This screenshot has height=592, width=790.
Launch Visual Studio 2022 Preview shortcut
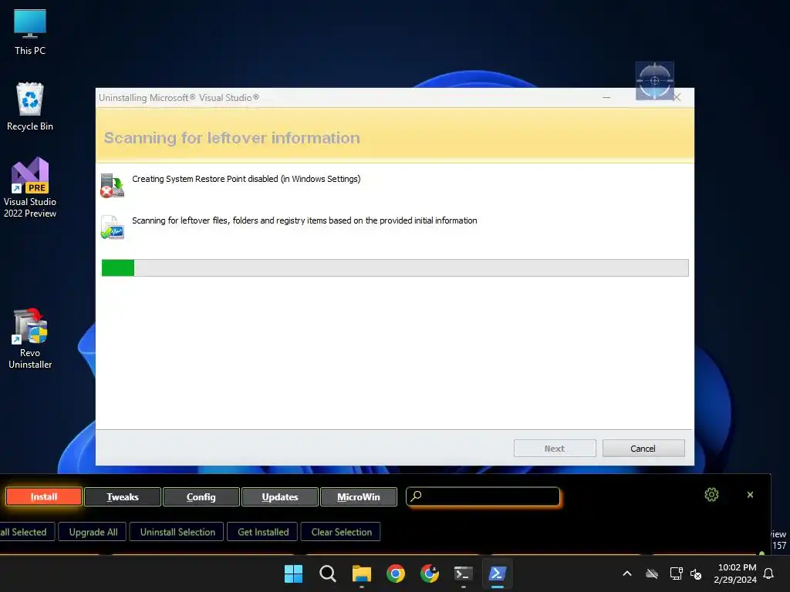click(x=30, y=187)
